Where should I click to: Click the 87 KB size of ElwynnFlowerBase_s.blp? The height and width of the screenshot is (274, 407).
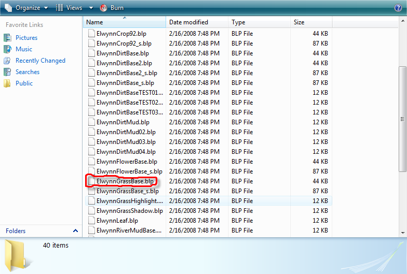320,171
